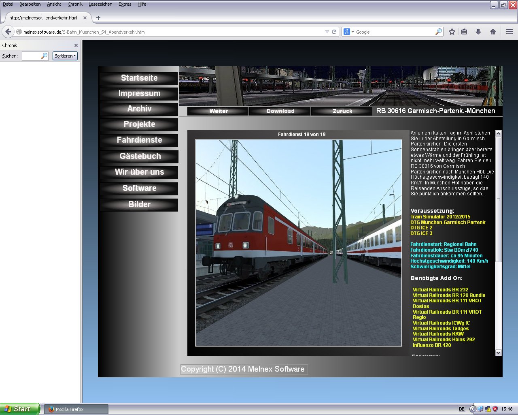Image resolution: width=518 pixels, height=415 pixels.
Task: Click the Weiter button
Action: 219,111
